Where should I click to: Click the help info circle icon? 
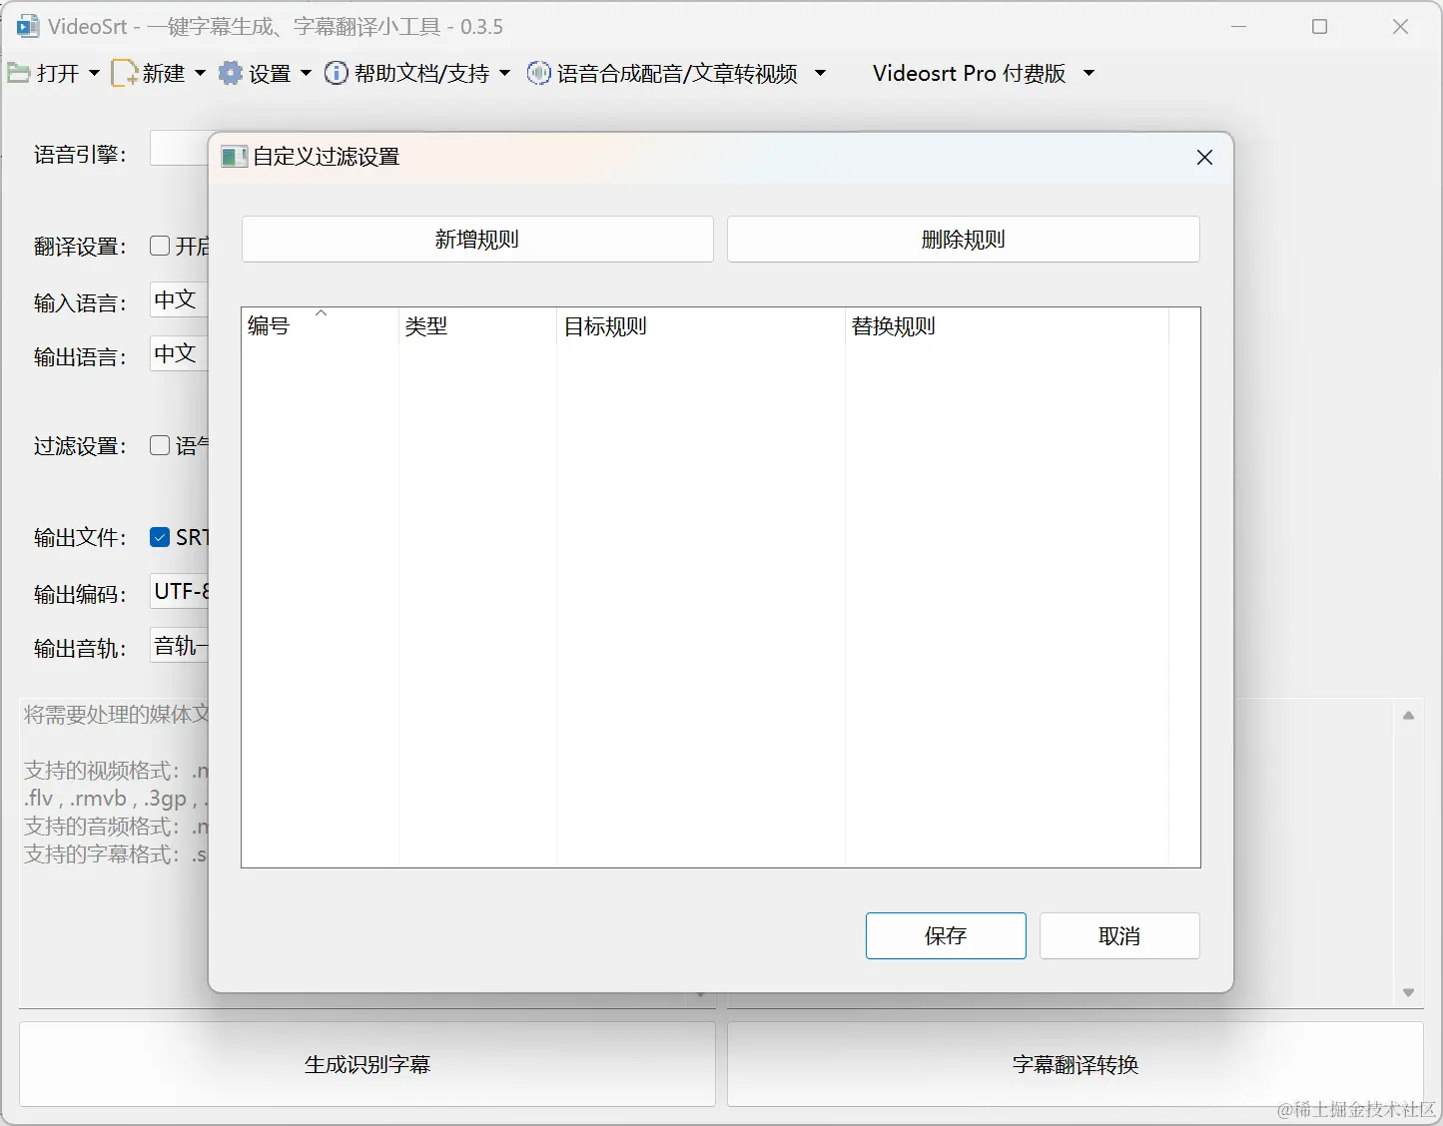337,73
